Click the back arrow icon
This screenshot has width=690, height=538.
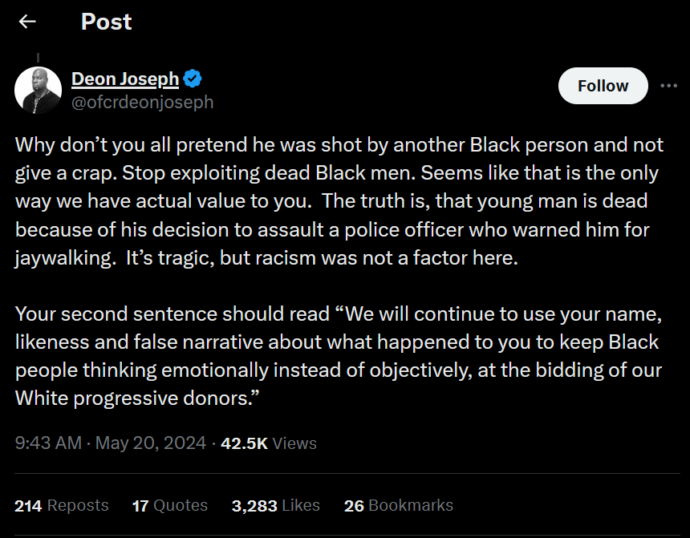(x=27, y=22)
